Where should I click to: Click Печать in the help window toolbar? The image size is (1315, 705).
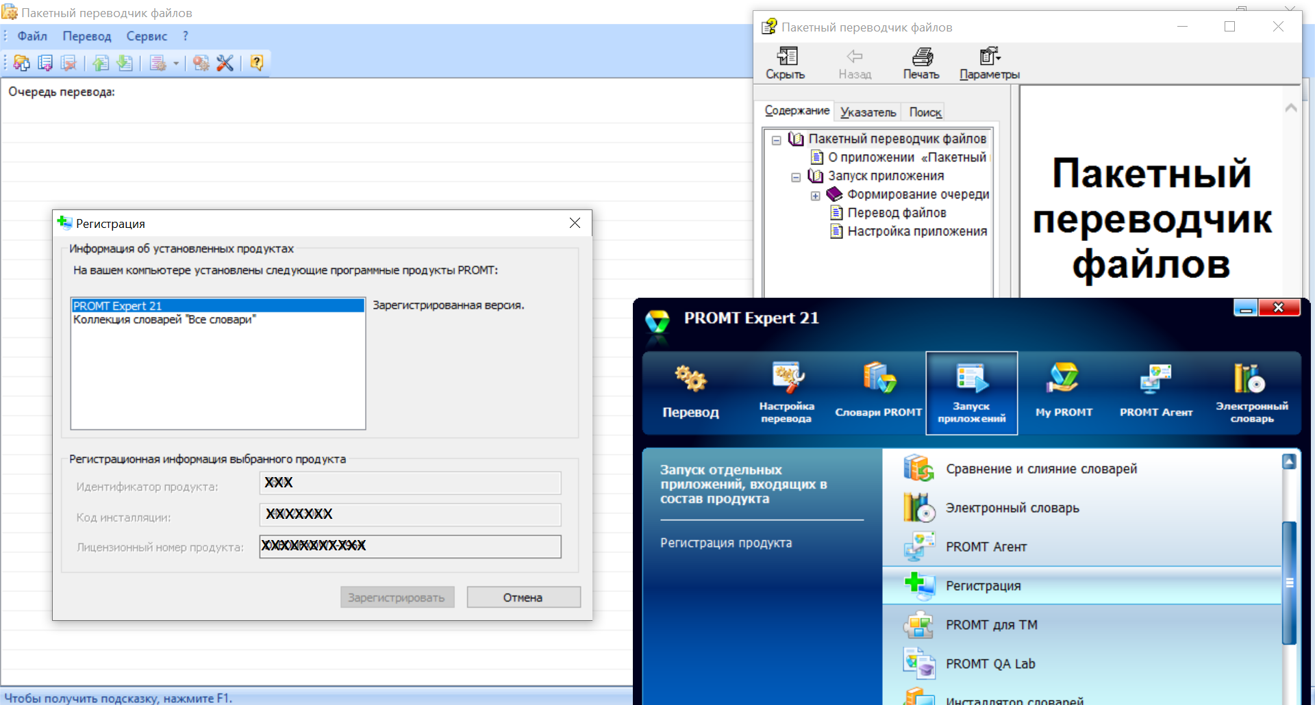pos(921,63)
